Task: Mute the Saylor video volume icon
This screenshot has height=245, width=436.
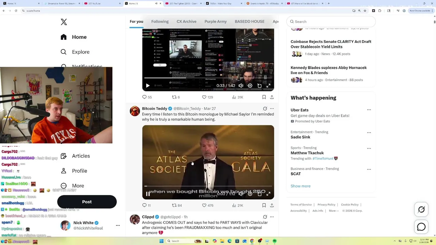Action: (241, 194)
